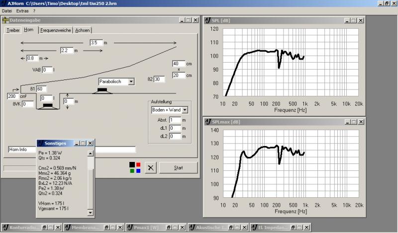
Task: Select the blue color swatch
Action: 138,171
